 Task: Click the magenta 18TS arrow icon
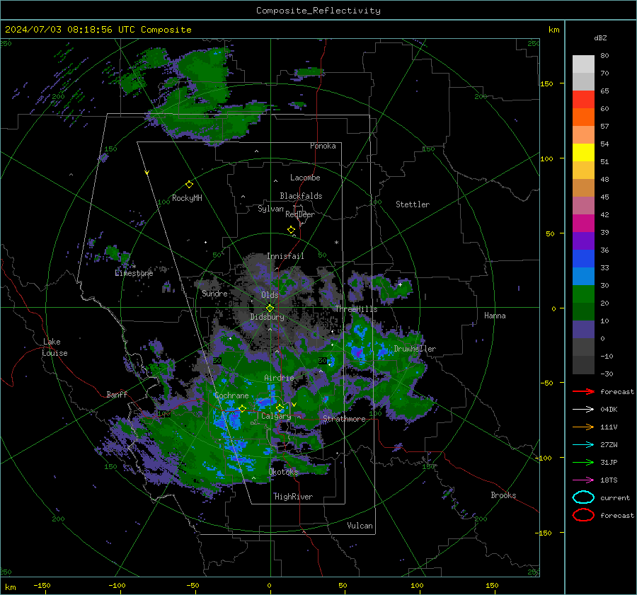pos(583,480)
